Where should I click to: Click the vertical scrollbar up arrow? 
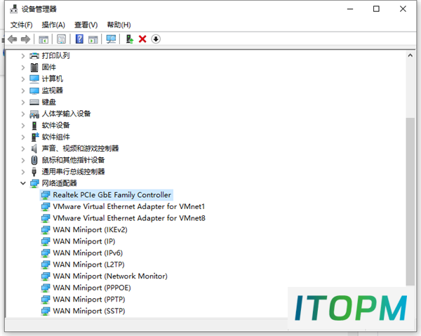click(x=410, y=55)
